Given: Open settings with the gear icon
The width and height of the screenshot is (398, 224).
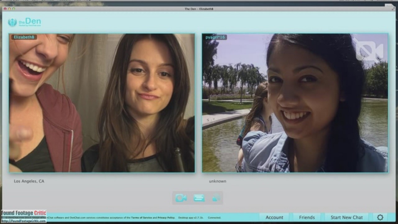Looking at the screenshot, I should tap(380, 217).
